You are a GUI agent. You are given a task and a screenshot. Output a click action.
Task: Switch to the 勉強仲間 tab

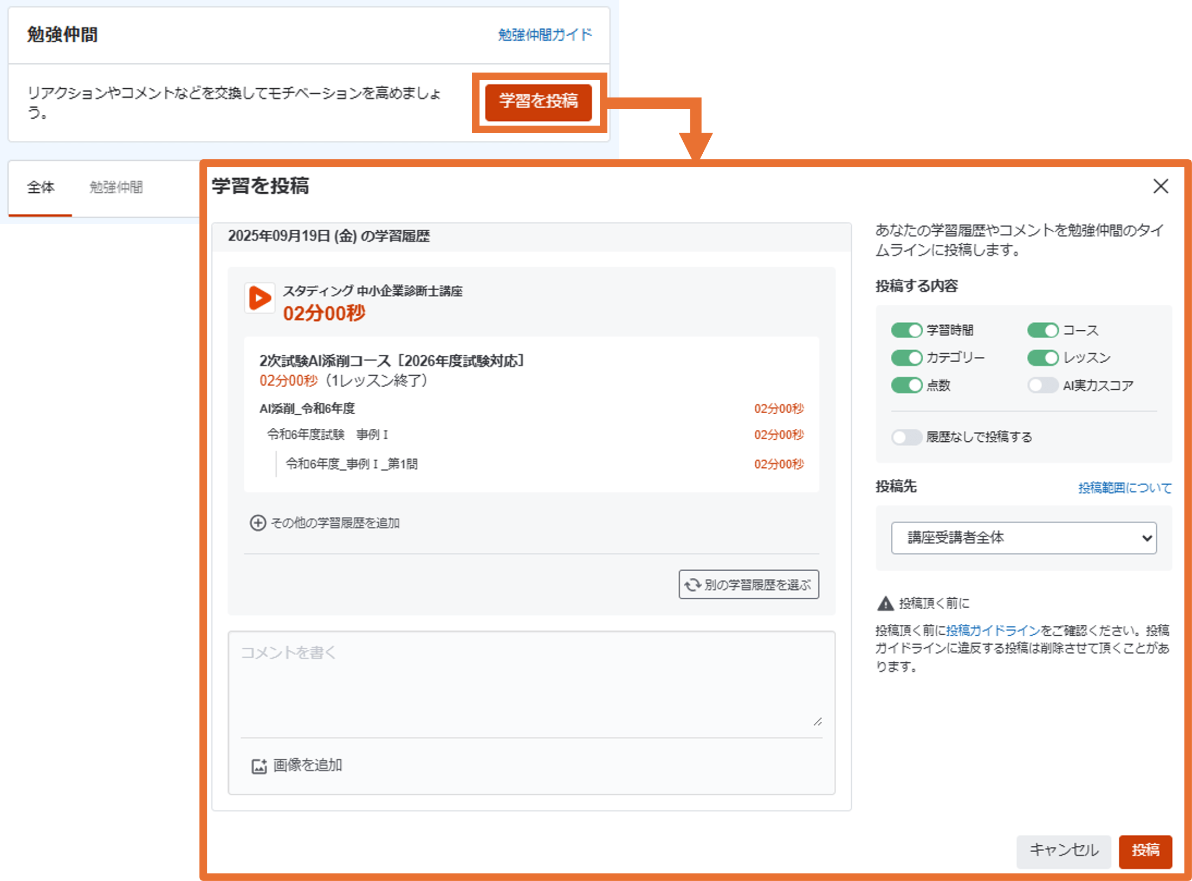point(116,187)
